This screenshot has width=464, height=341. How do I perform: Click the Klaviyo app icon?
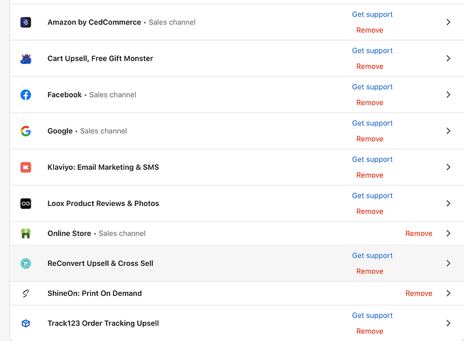[x=26, y=167]
